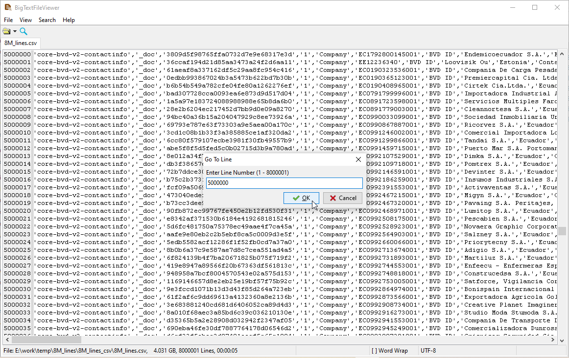Click ID 'EC0992945249001' text
This screenshot has width=569, height=358.
click(388, 328)
